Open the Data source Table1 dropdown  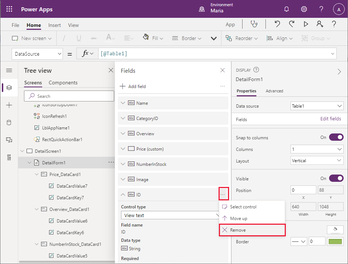point(317,106)
